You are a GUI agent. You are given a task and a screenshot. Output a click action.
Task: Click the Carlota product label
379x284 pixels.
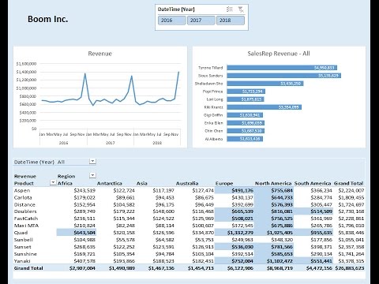pos(23,197)
